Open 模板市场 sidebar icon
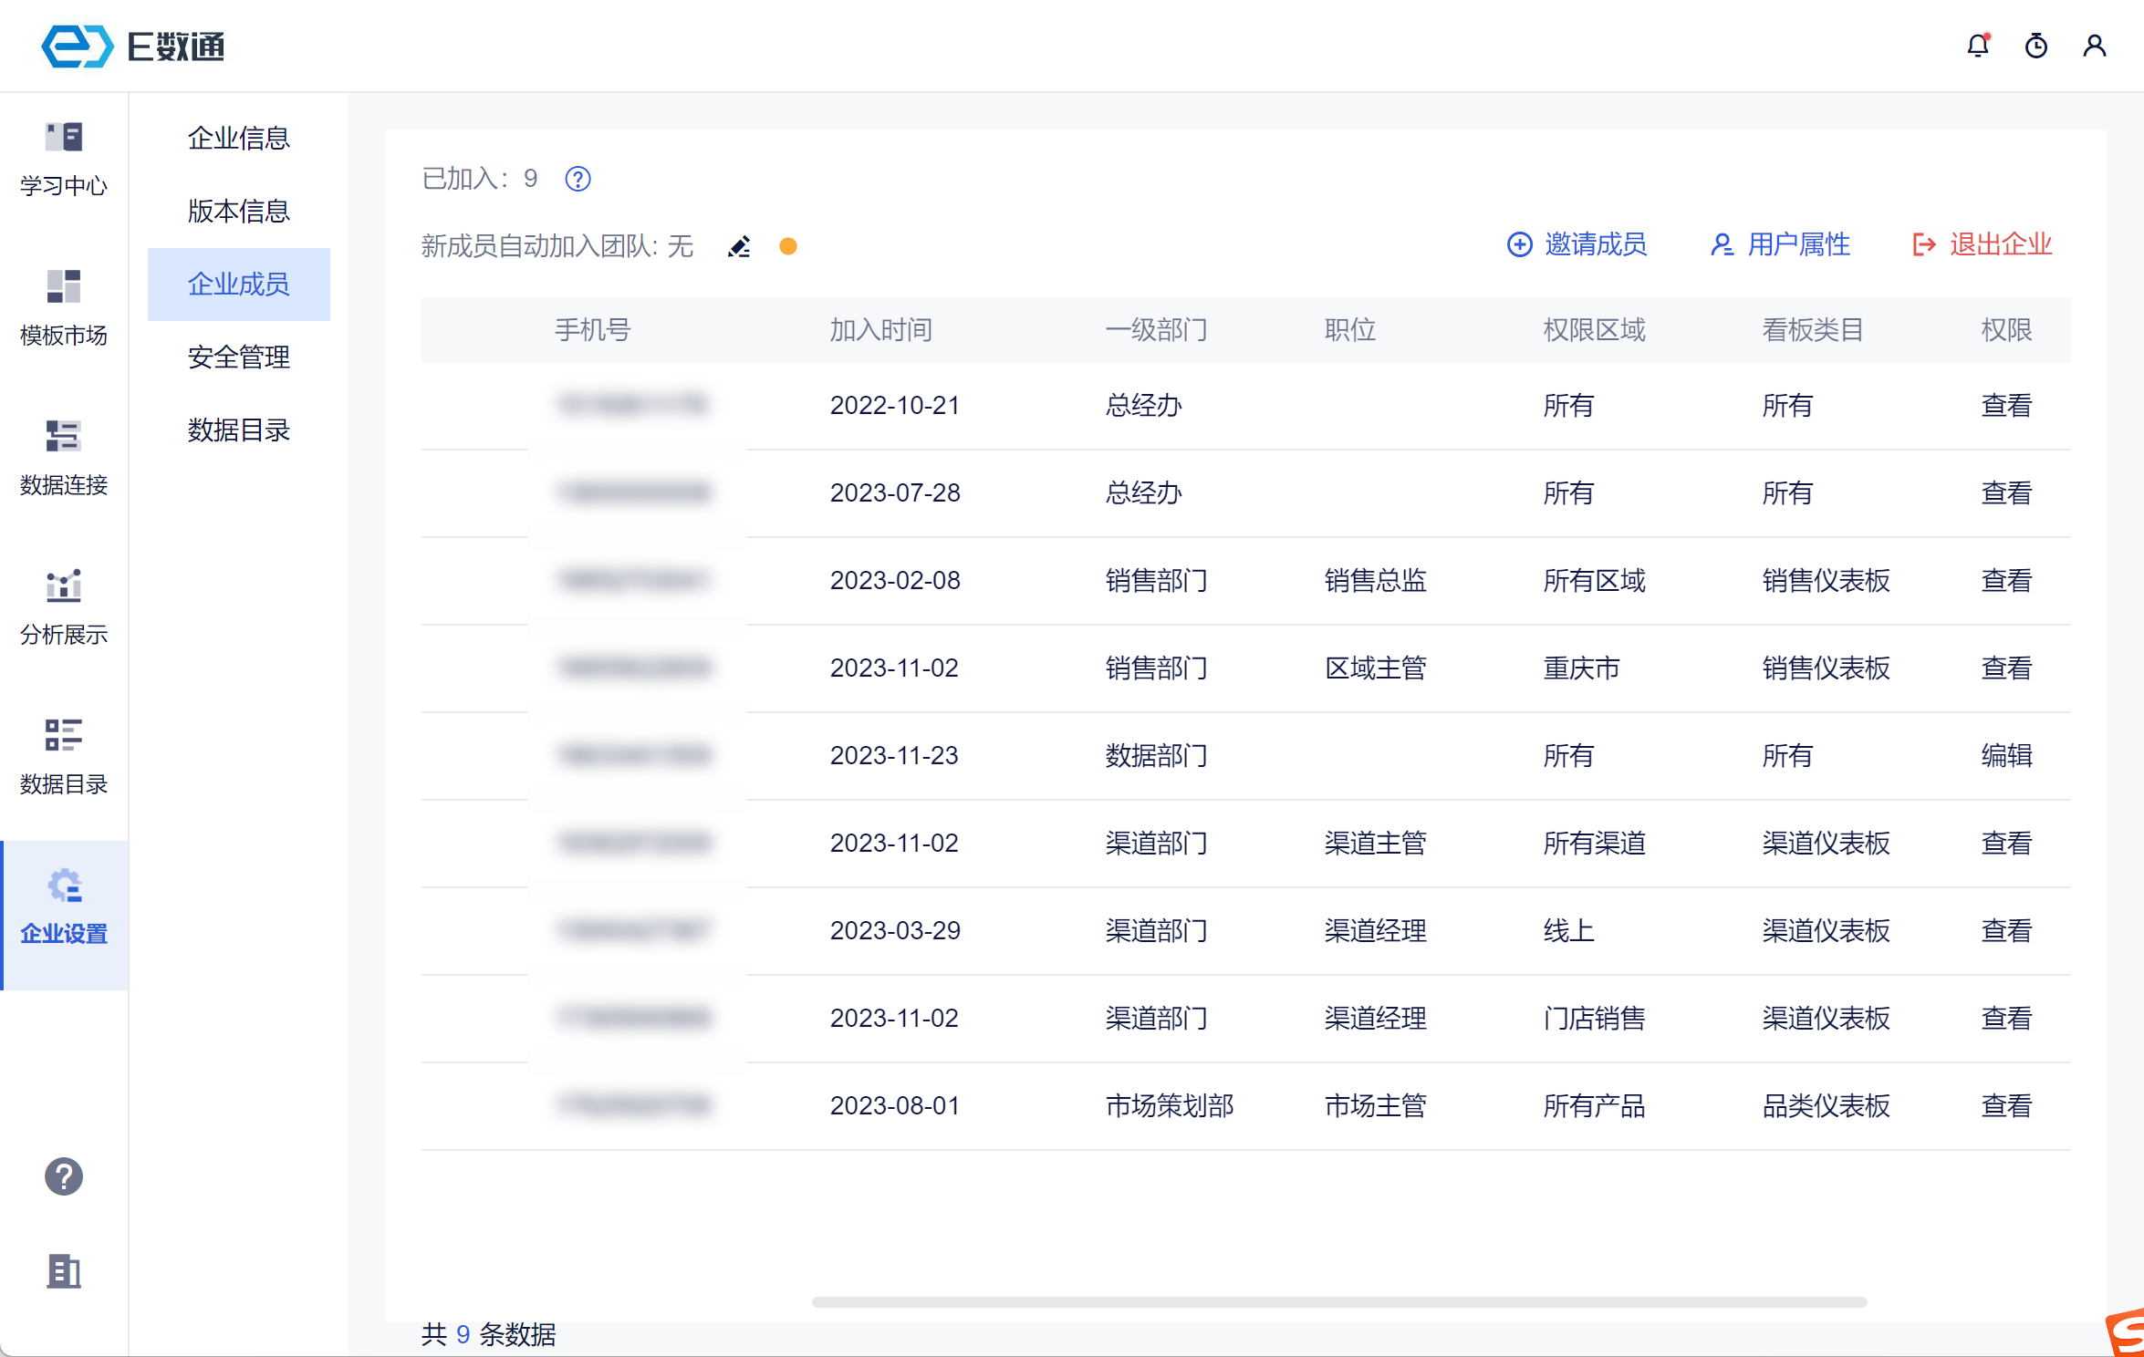Viewport: 2144px width, 1357px height. [x=64, y=308]
